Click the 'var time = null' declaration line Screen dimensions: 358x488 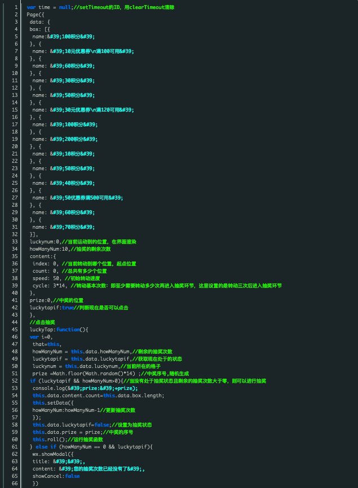(100, 7)
